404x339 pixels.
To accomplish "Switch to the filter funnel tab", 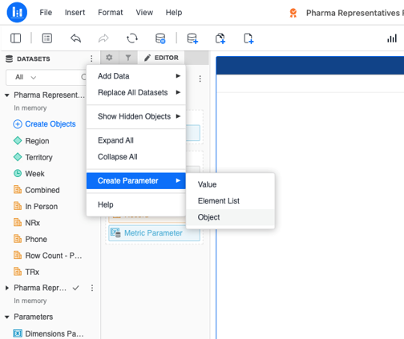I will pyautogui.click(x=128, y=58).
